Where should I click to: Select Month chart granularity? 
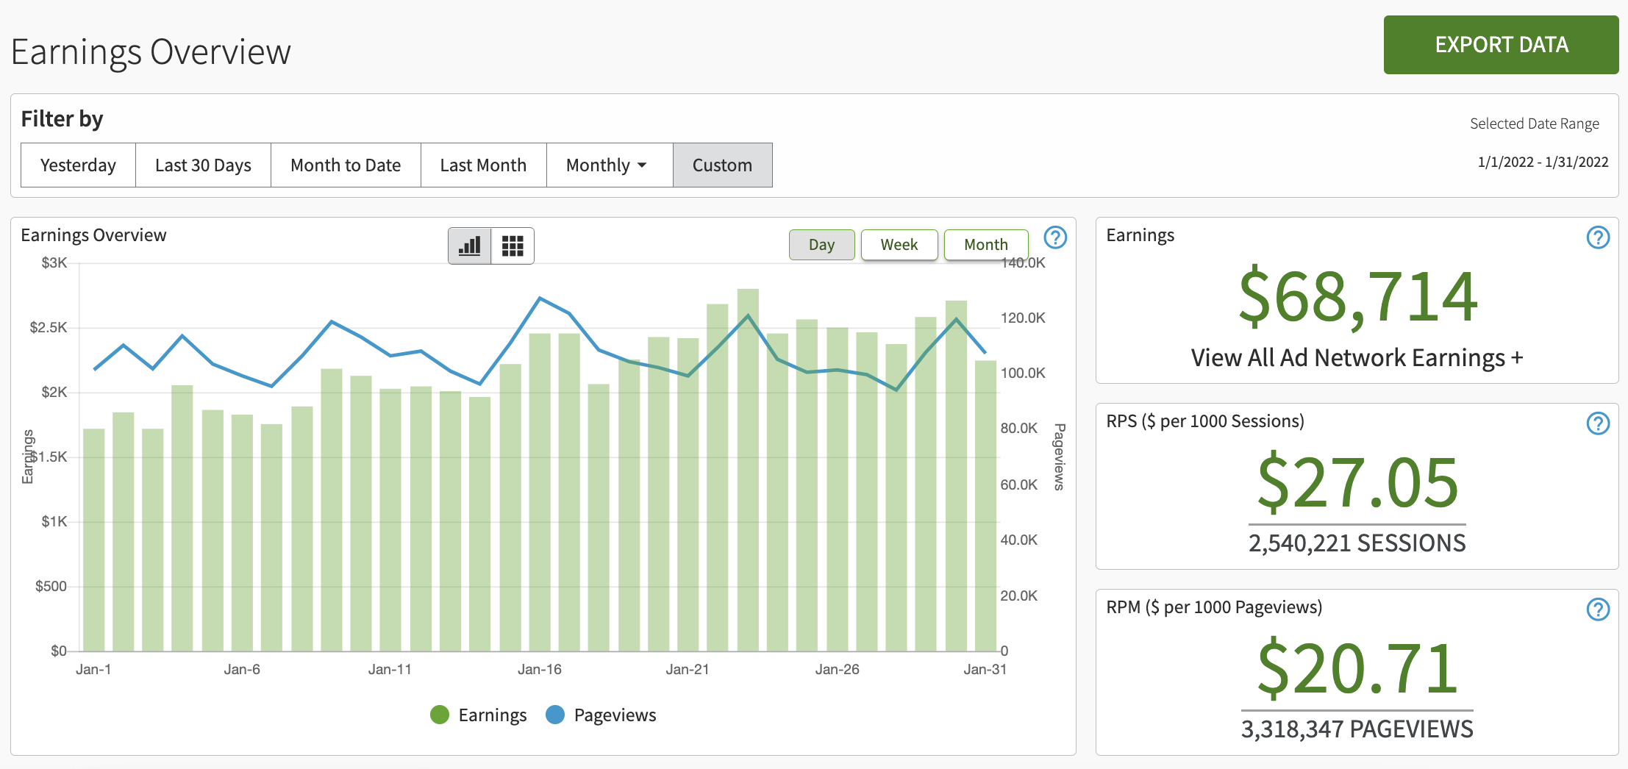pyautogui.click(x=985, y=245)
